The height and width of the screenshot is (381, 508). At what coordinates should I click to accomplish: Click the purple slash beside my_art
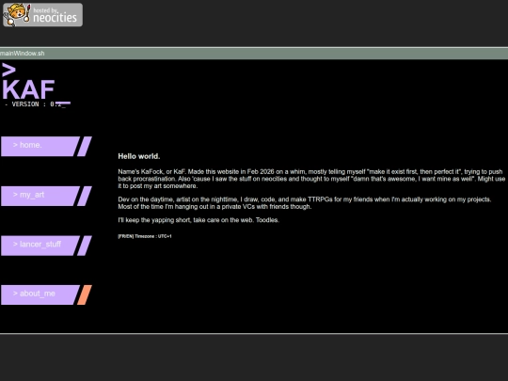pyautogui.click(x=85, y=196)
